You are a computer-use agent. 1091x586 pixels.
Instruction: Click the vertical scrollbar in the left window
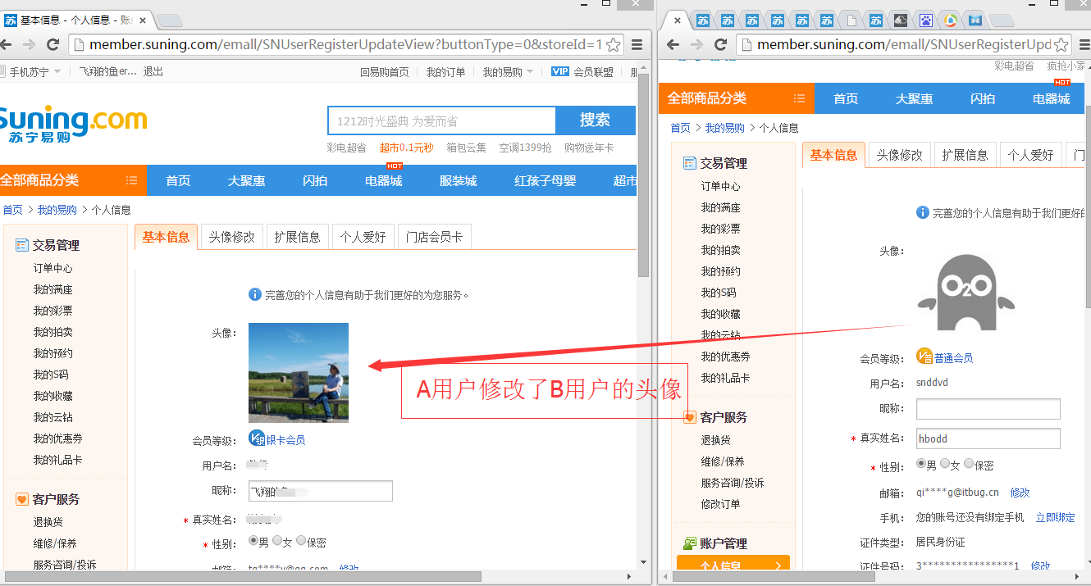tap(644, 176)
